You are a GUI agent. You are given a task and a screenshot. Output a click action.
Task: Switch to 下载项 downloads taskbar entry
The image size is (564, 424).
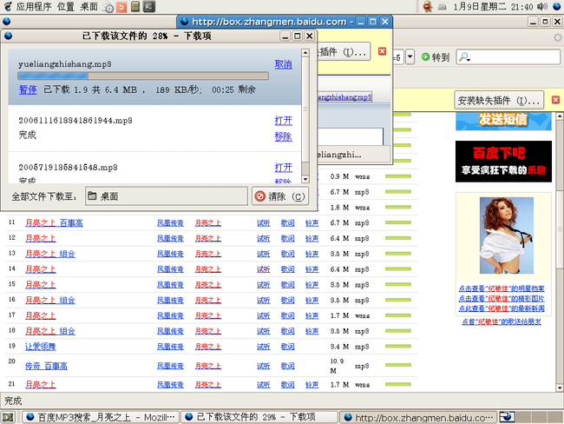259,417
